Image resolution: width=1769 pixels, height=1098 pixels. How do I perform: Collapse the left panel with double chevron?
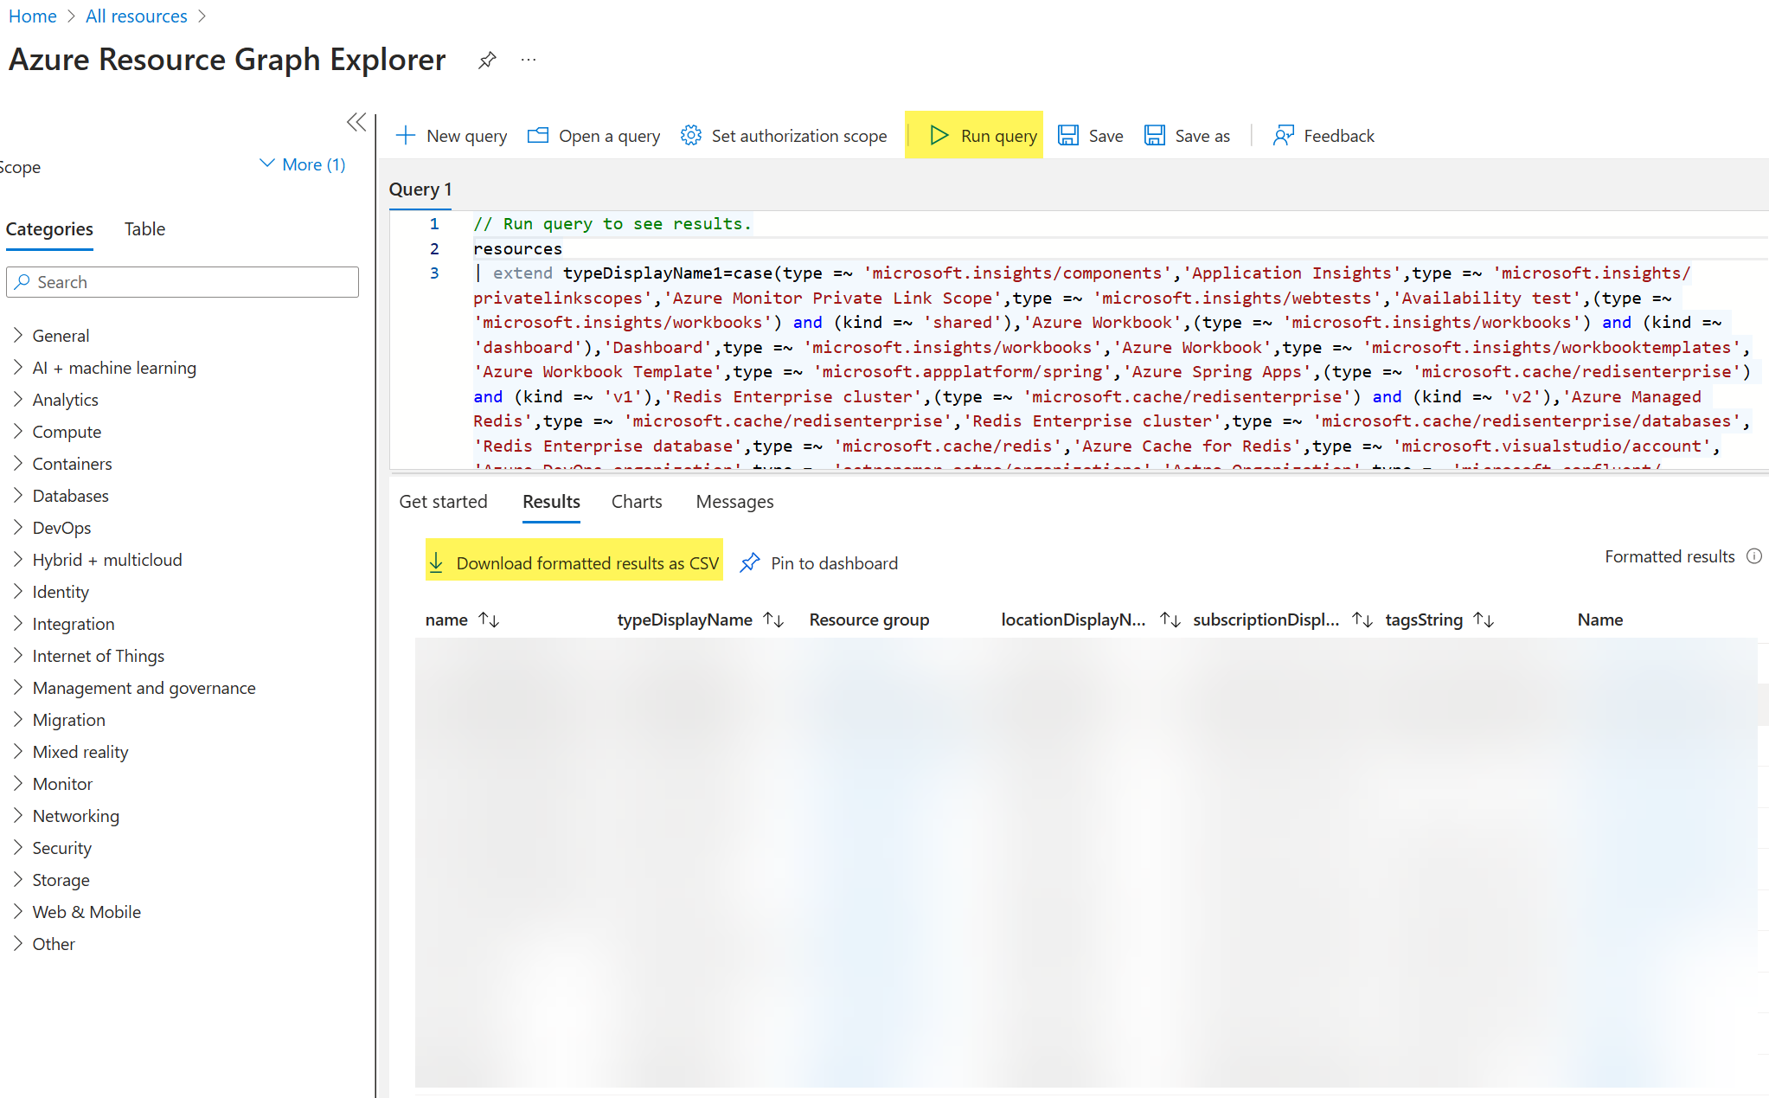(x=356, y=122)
